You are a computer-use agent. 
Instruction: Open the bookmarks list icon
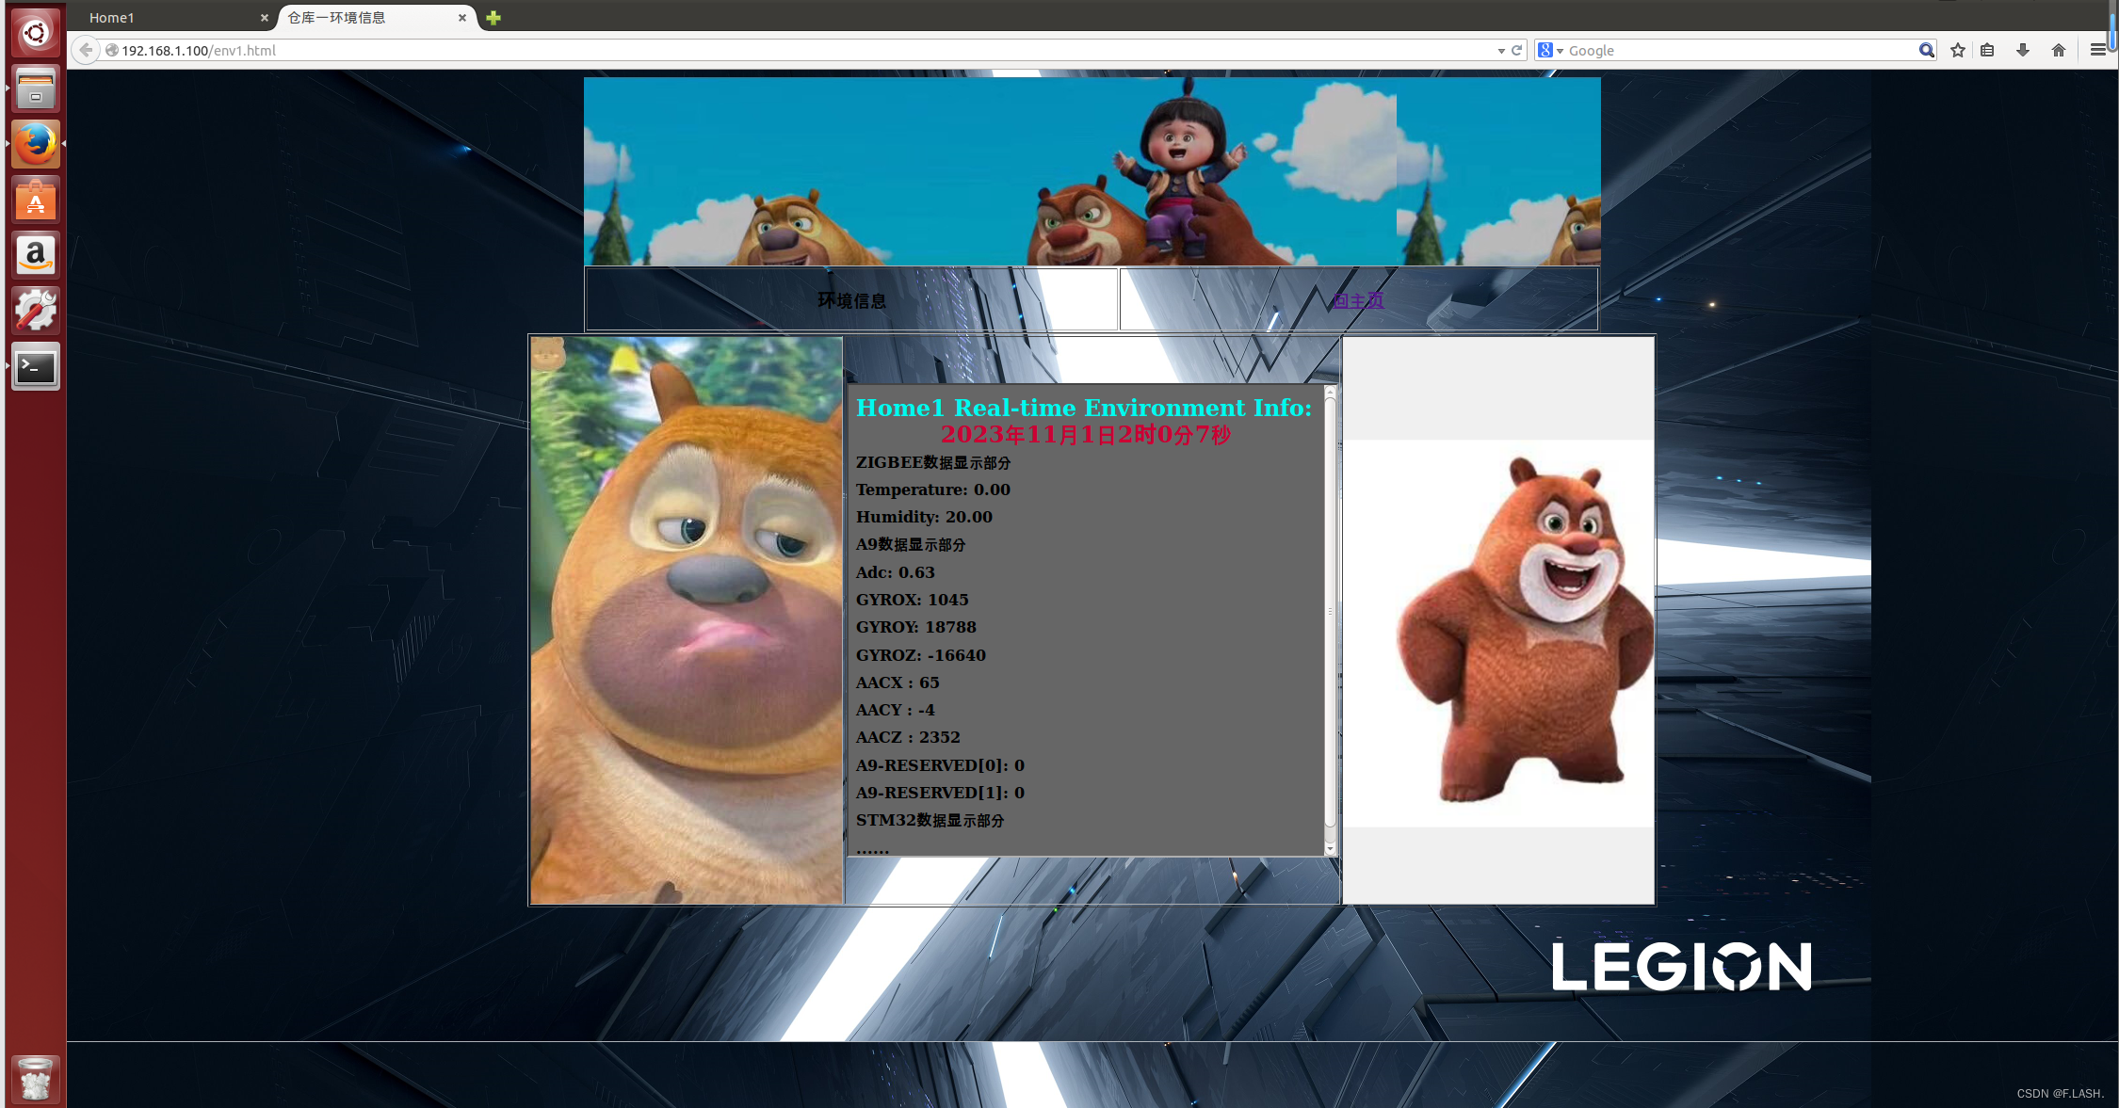1987,51
